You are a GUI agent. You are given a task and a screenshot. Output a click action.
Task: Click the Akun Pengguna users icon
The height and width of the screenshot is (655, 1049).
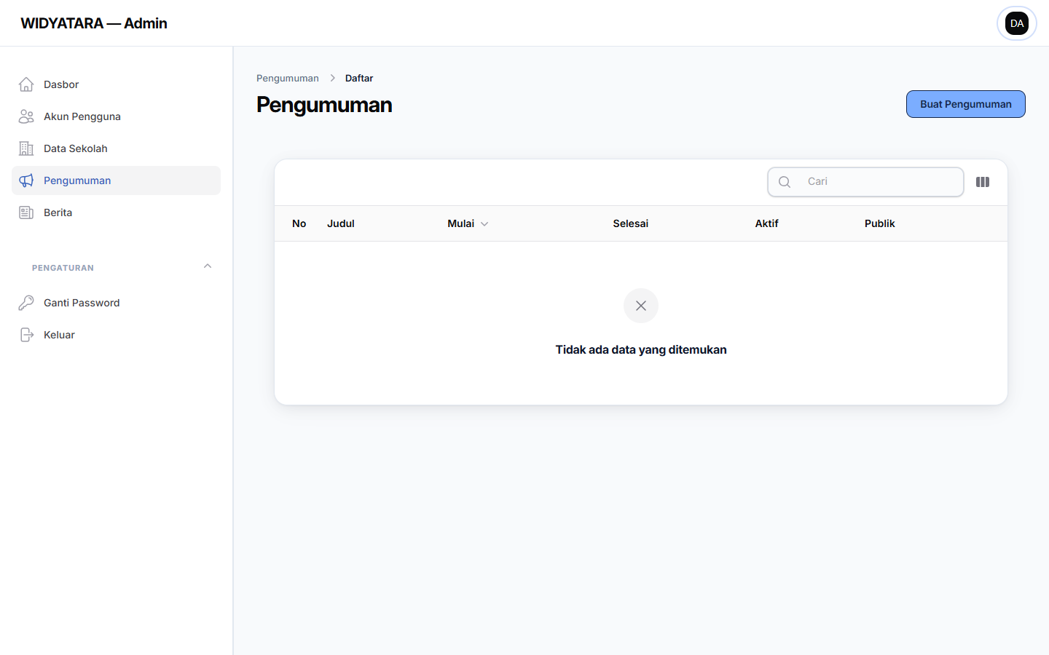[26, 116]
